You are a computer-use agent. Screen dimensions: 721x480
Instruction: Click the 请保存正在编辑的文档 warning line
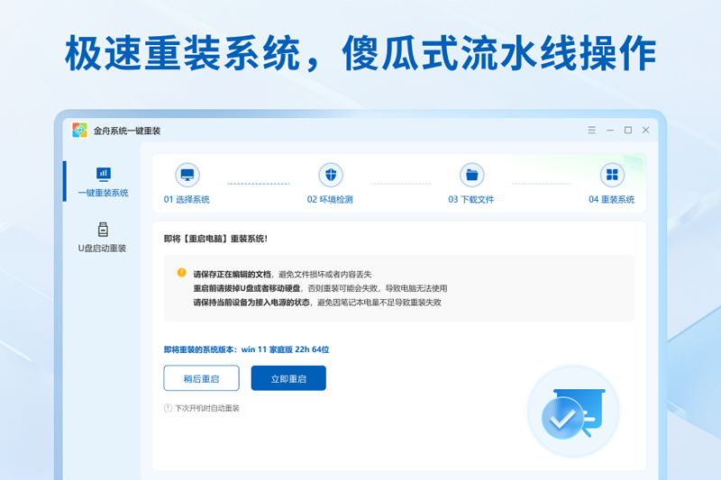coord(282,274)
